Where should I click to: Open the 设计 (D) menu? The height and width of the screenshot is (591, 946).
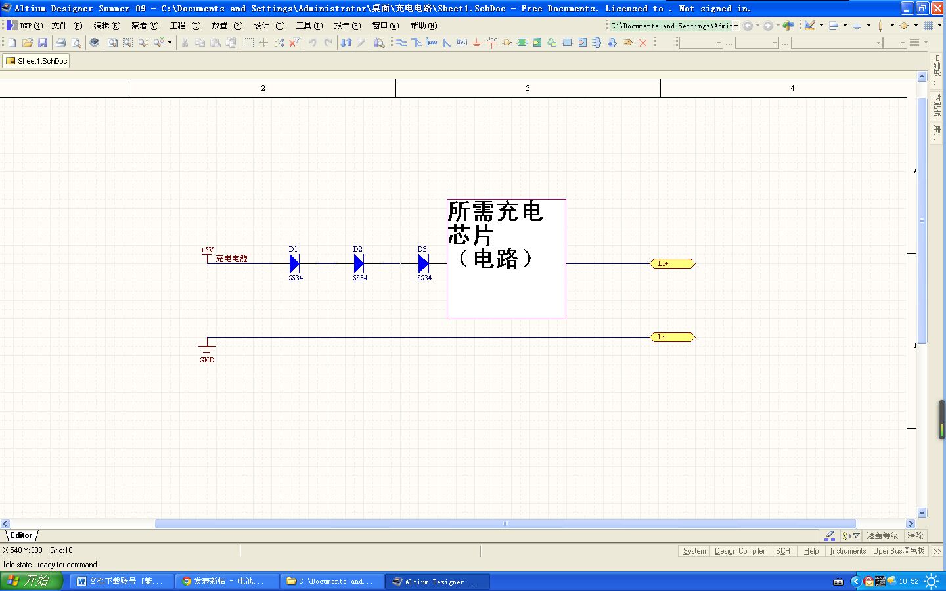[269, 26]
